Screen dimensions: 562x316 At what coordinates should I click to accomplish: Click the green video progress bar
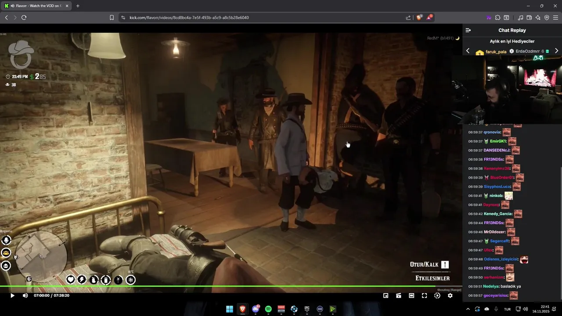click(231, 287)
